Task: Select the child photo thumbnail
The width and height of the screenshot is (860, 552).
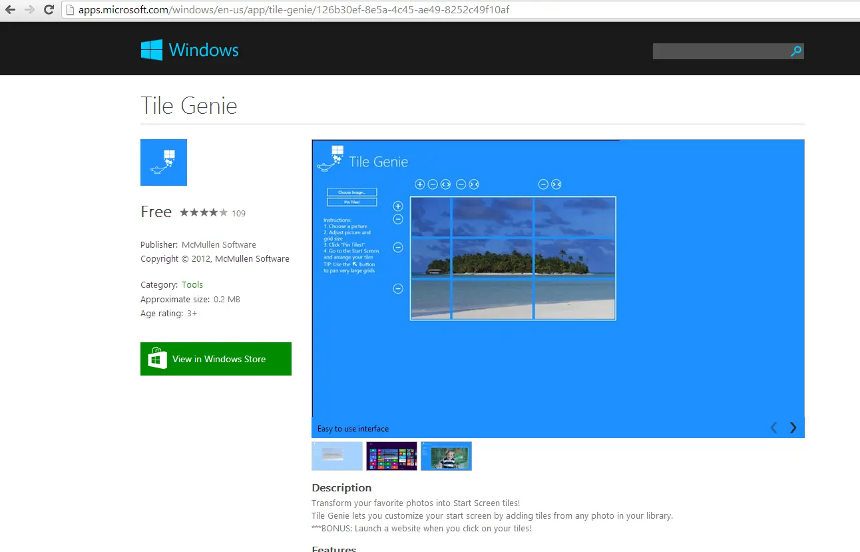Action: point(446,456)
